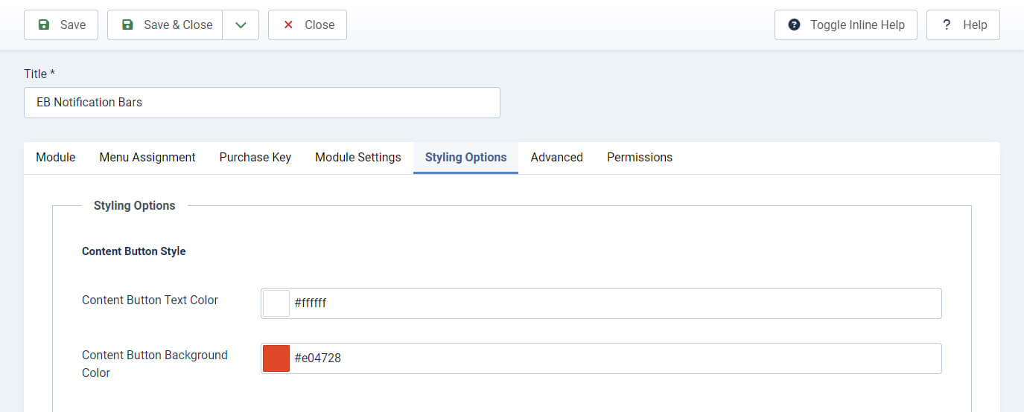This screenshot has width=1024, height=412.
Task: Switch to the Module tab
Action: 56,157
